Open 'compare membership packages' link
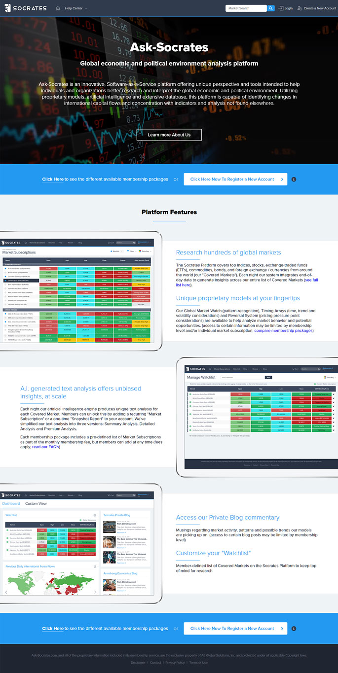The width and height of the screenshot is (338, 673). pyautogui.click(x=284, y=330)
